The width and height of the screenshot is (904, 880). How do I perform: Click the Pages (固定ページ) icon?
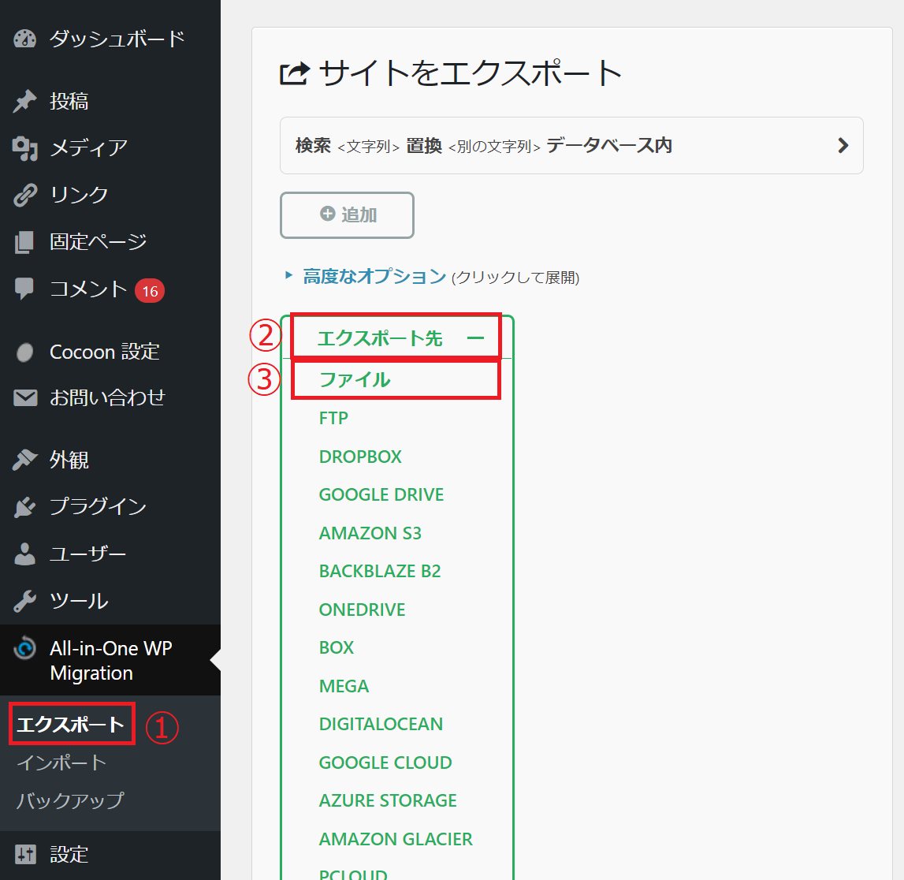[x=24, y=242]
